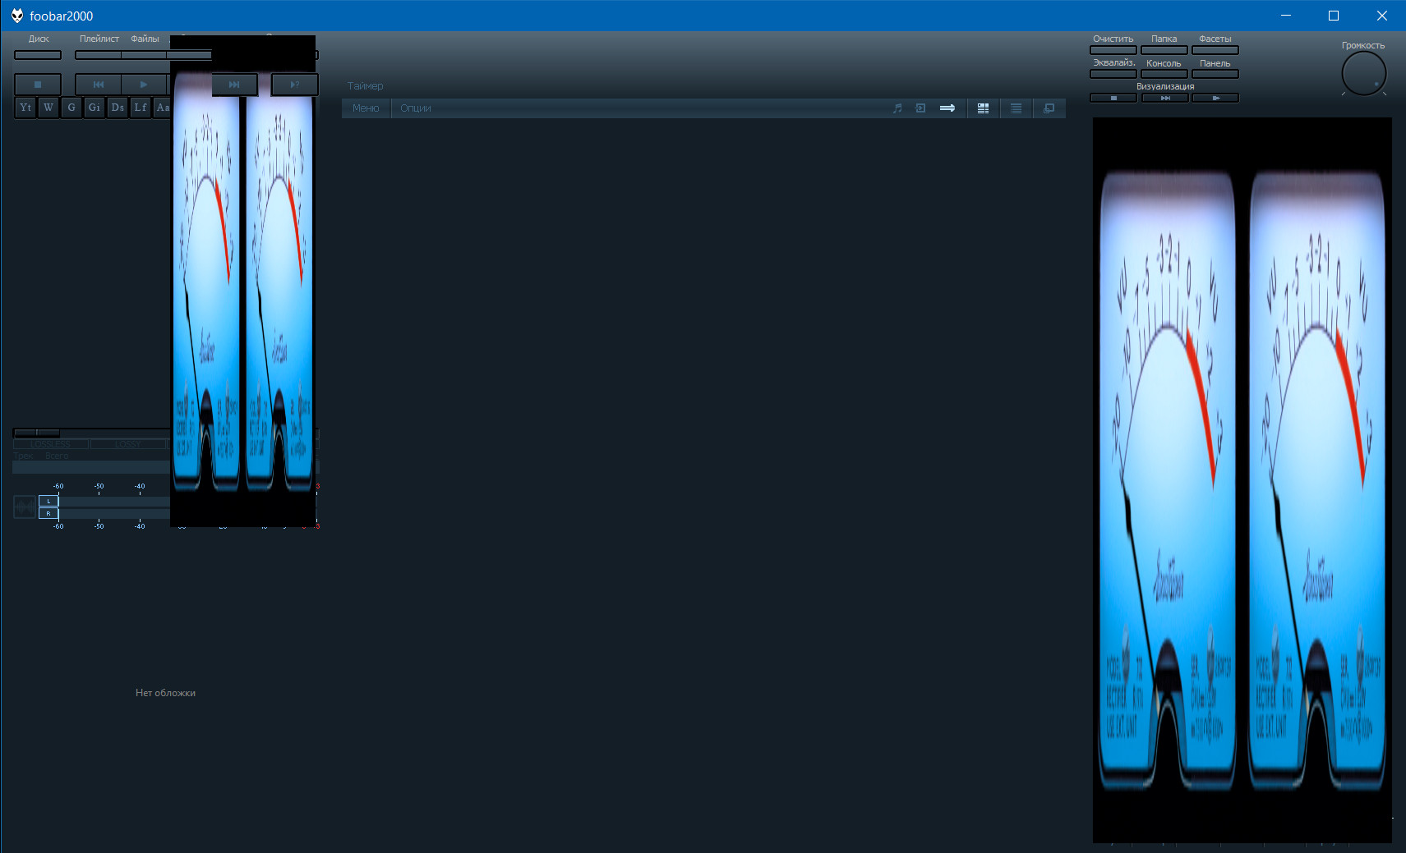Open the Ds shortcut button

pos(118,108)
